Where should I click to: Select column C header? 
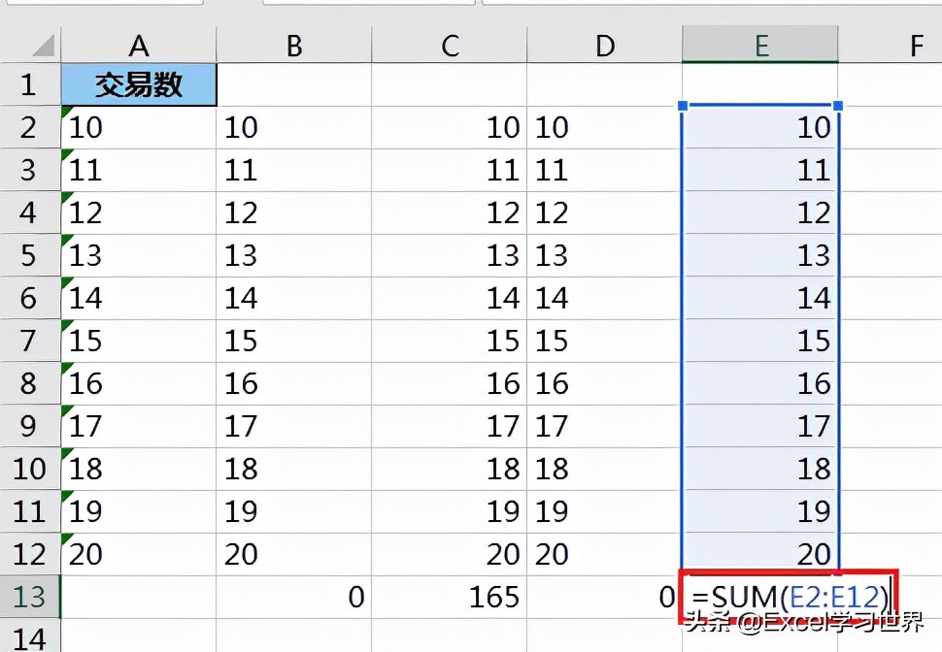[x=450, y=45]
